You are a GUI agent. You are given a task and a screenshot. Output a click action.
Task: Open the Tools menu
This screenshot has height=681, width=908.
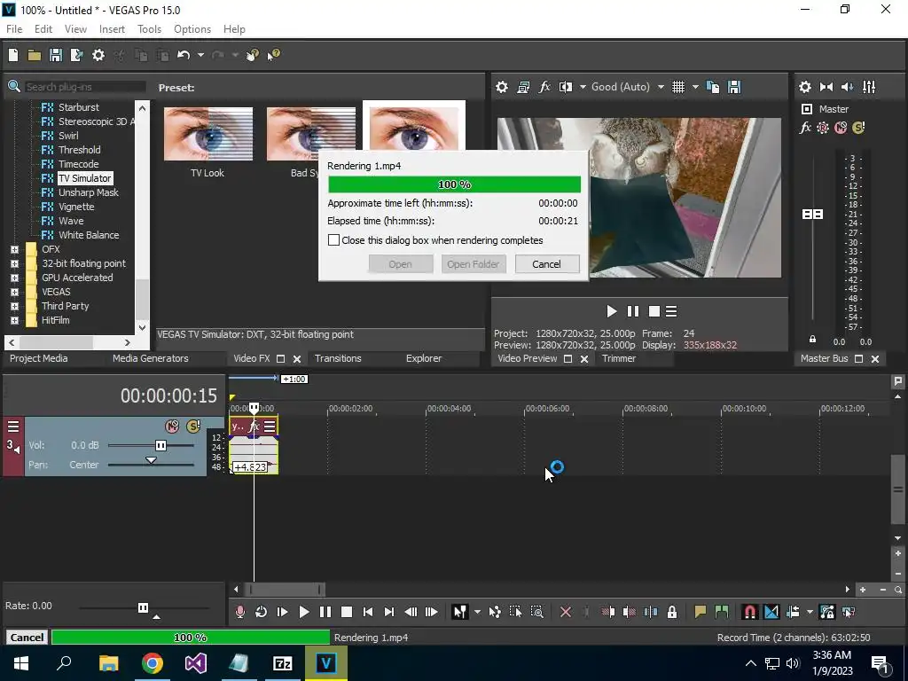pyautogui.click(x=149, y=29)
